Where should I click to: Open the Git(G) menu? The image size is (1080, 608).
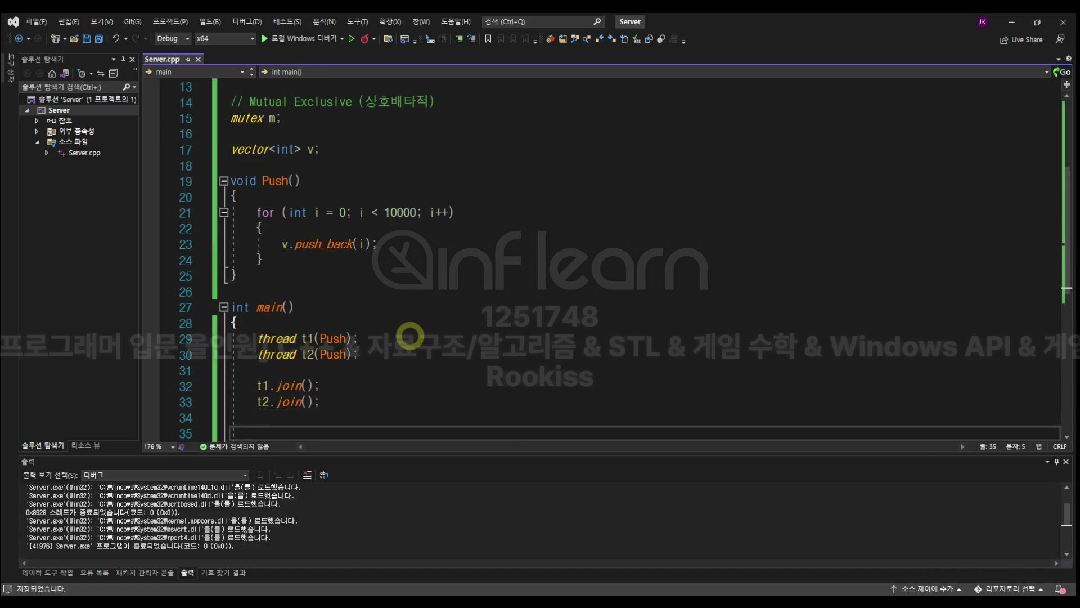(133, 22)
